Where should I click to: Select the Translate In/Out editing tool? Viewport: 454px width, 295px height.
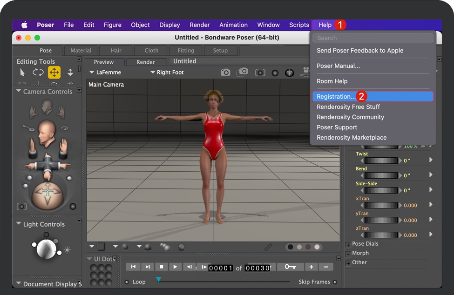70,72
